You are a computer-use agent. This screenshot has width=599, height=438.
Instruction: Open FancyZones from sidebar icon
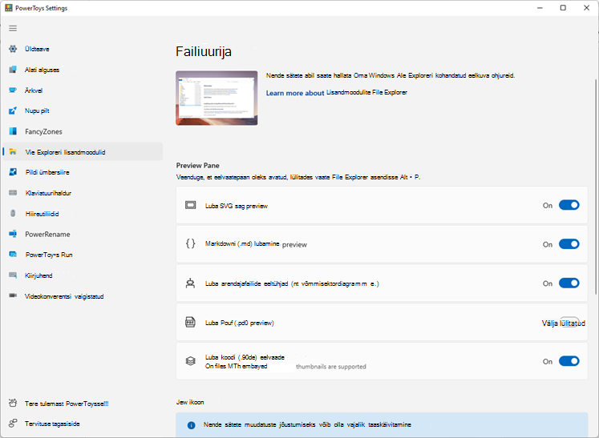tap(13, 131)
